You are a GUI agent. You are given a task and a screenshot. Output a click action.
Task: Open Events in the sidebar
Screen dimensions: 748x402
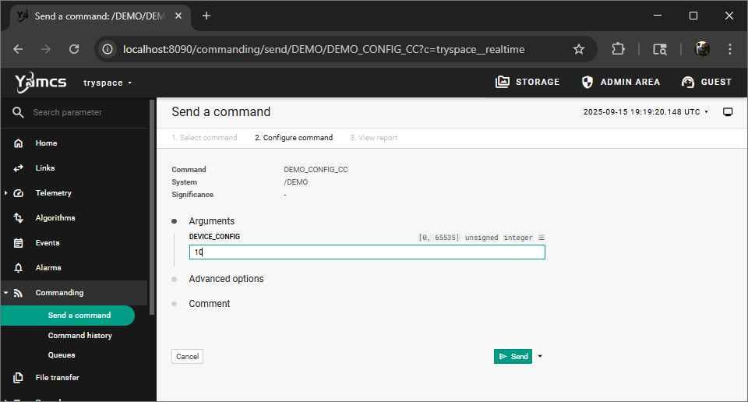pyautogui.click(x=48, y=243)
